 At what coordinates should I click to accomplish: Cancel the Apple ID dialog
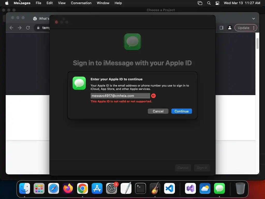pyautogui.click(x=158, y=111)
